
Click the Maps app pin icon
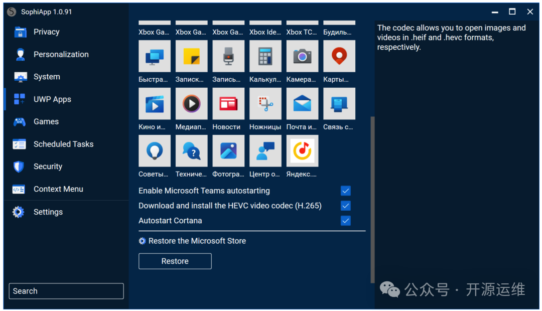click(x=339, y=56)
